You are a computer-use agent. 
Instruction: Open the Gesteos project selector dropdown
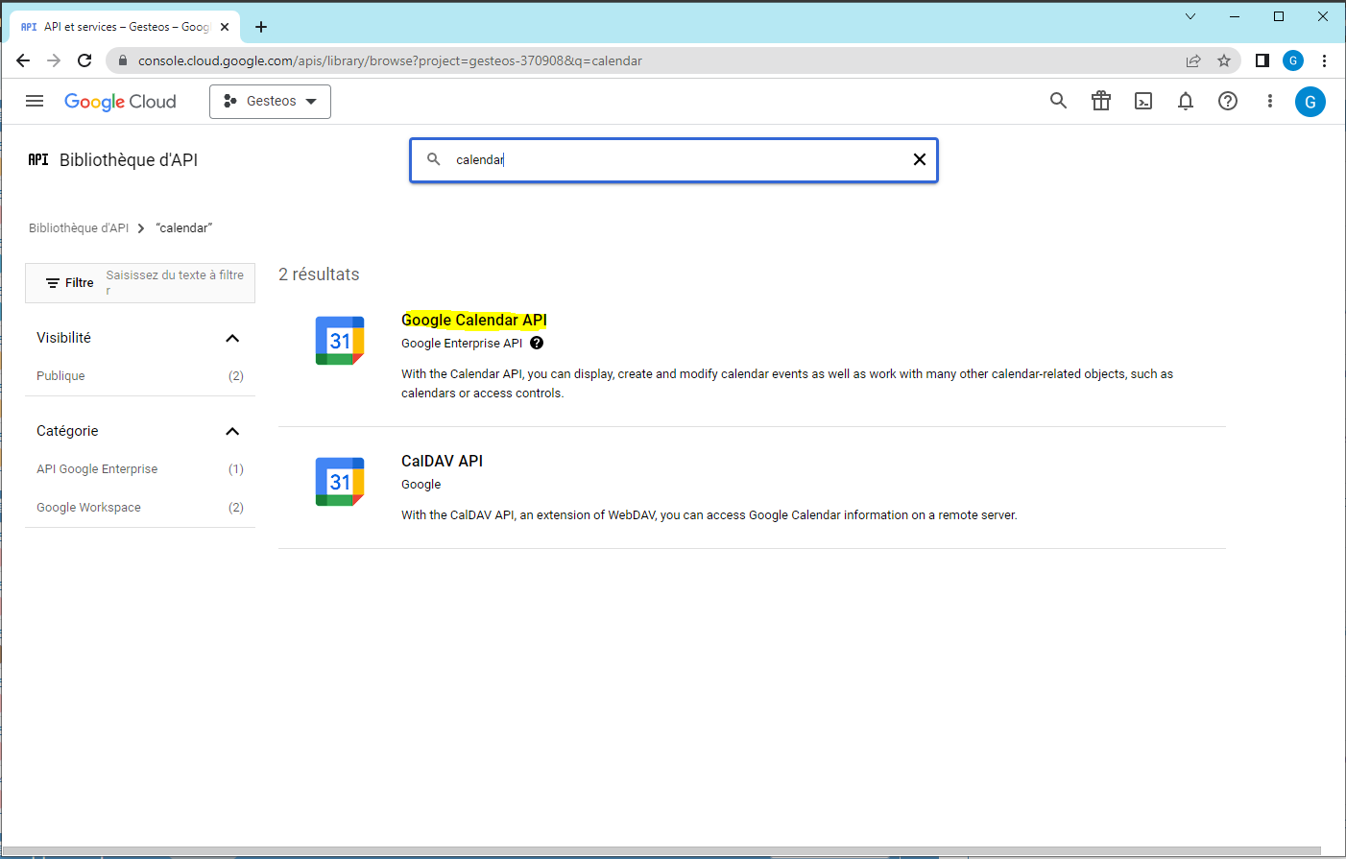point(270,101)
